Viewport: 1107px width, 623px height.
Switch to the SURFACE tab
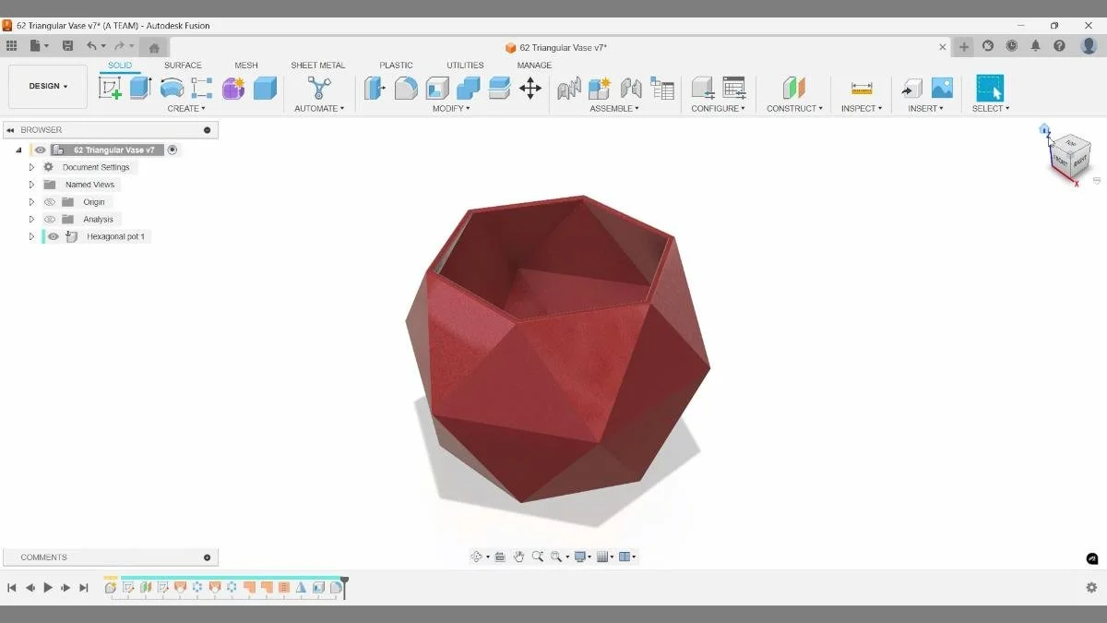182,65
